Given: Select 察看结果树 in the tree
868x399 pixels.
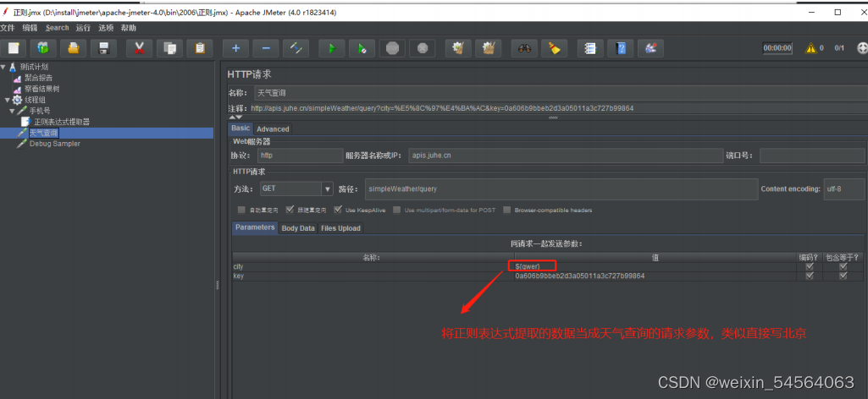Looking at the screenshot, I should point(41,89).
